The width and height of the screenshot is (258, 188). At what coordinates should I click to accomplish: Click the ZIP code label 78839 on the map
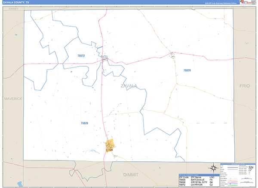(84, 123)
